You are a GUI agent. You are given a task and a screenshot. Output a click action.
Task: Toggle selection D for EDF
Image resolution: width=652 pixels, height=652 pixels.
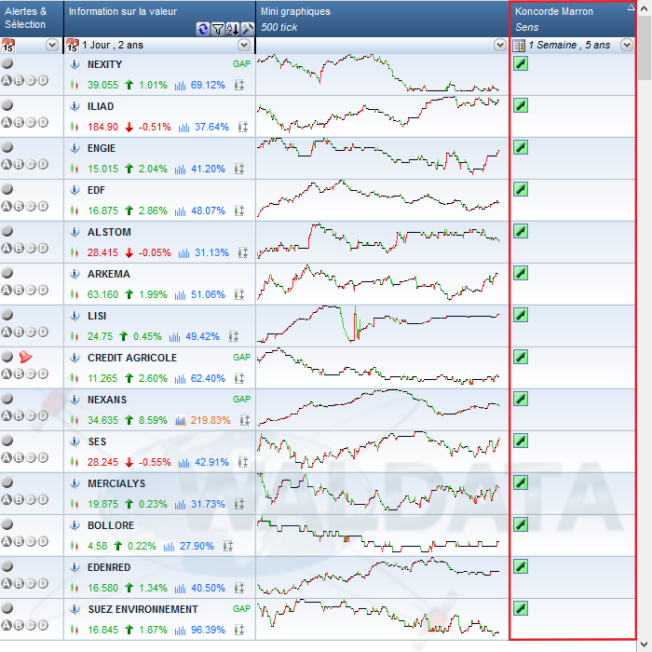[43, 207]
